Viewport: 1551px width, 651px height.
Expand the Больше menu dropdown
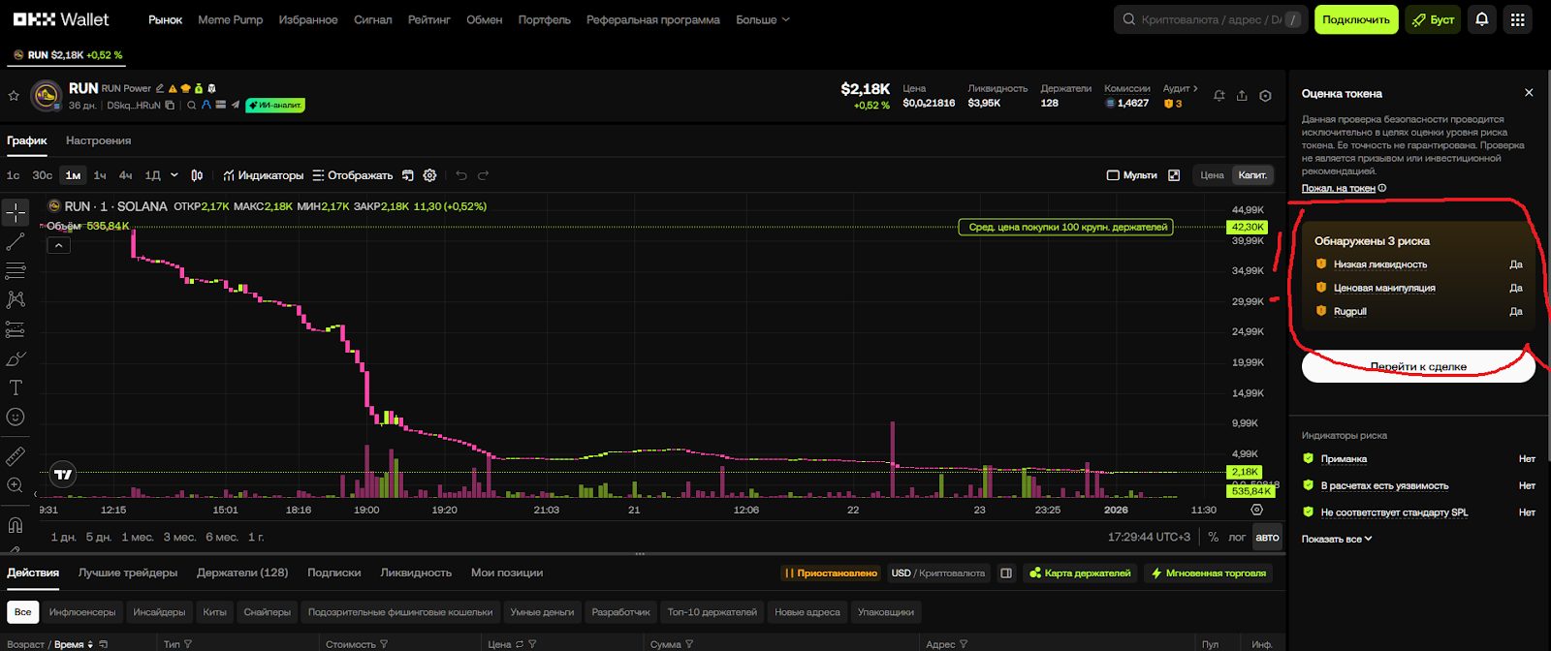point(763,19)
